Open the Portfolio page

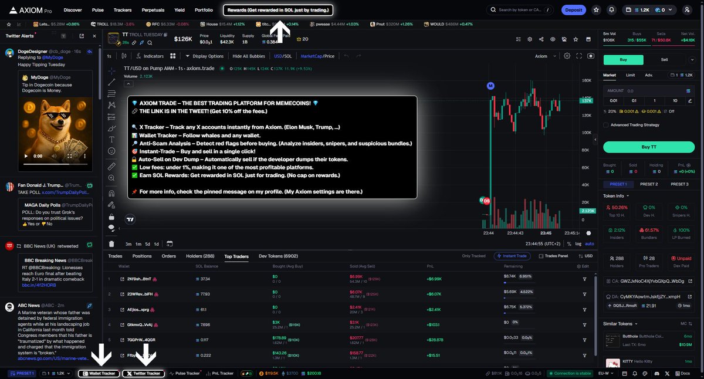pyautogui.click(x=204, y=10)
